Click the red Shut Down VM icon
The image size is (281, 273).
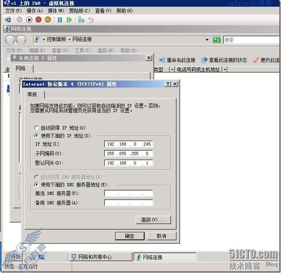coord(38,20)
